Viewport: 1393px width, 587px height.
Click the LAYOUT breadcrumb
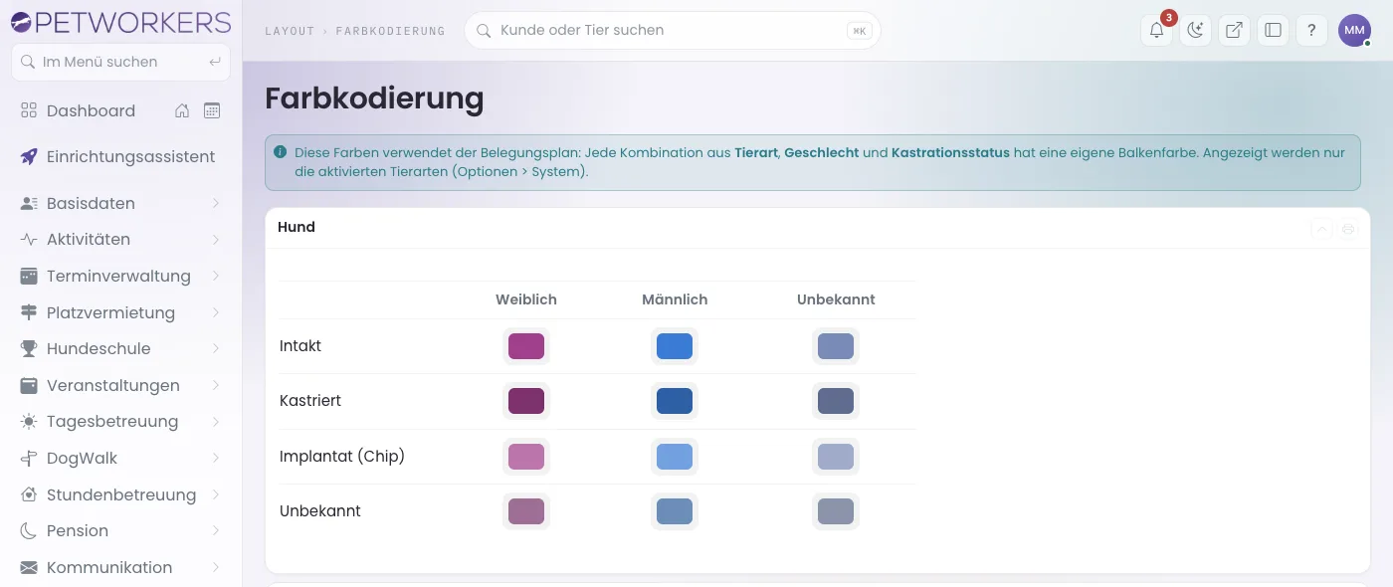point(290,31)
